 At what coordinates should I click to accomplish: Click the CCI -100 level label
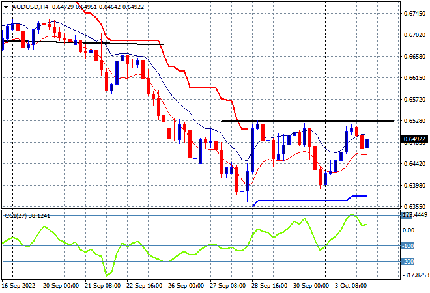408,246
